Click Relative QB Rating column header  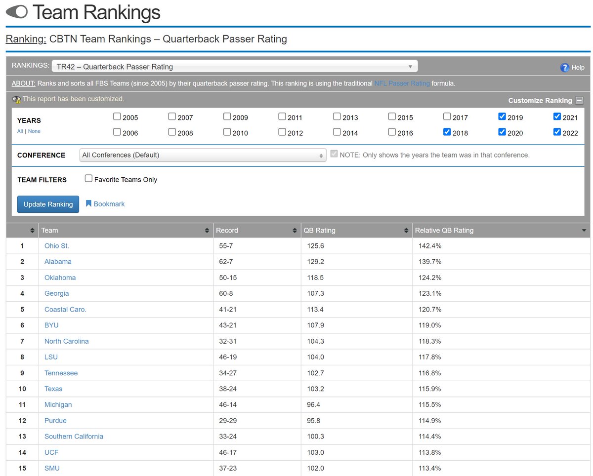(501, 231)
